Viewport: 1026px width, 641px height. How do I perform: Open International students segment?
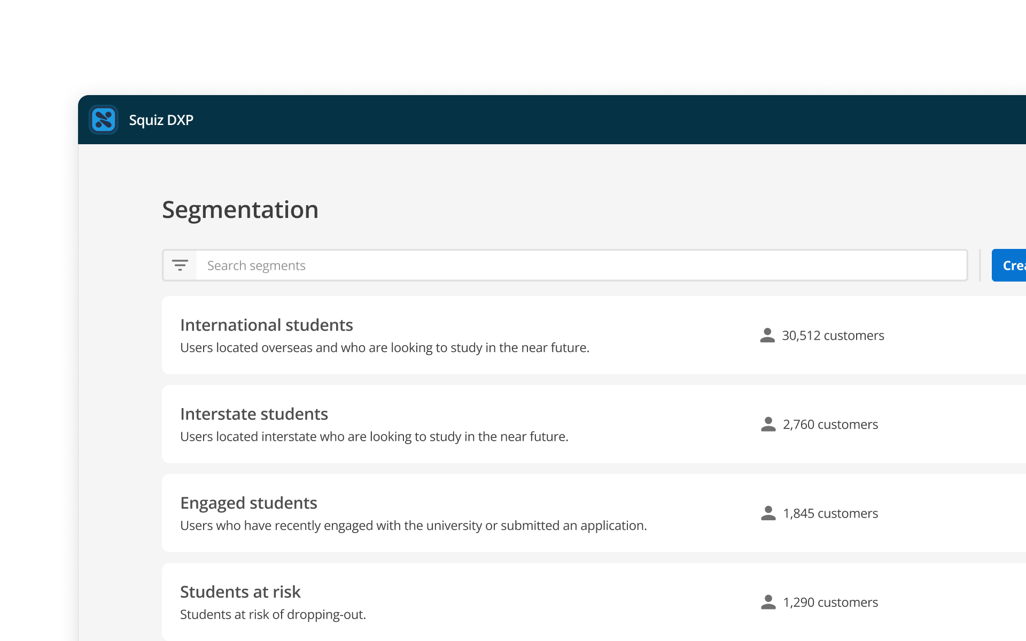[266, 325]
